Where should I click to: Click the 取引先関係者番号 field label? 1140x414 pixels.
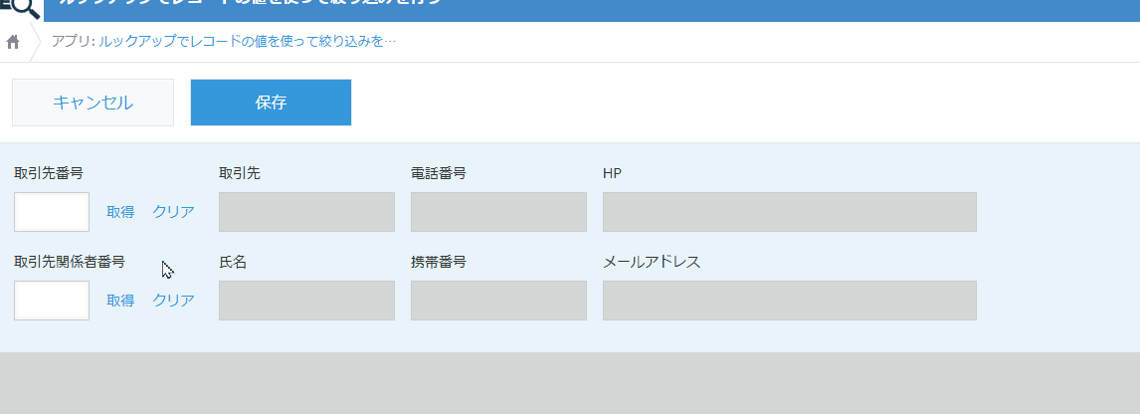click(70, 262)
